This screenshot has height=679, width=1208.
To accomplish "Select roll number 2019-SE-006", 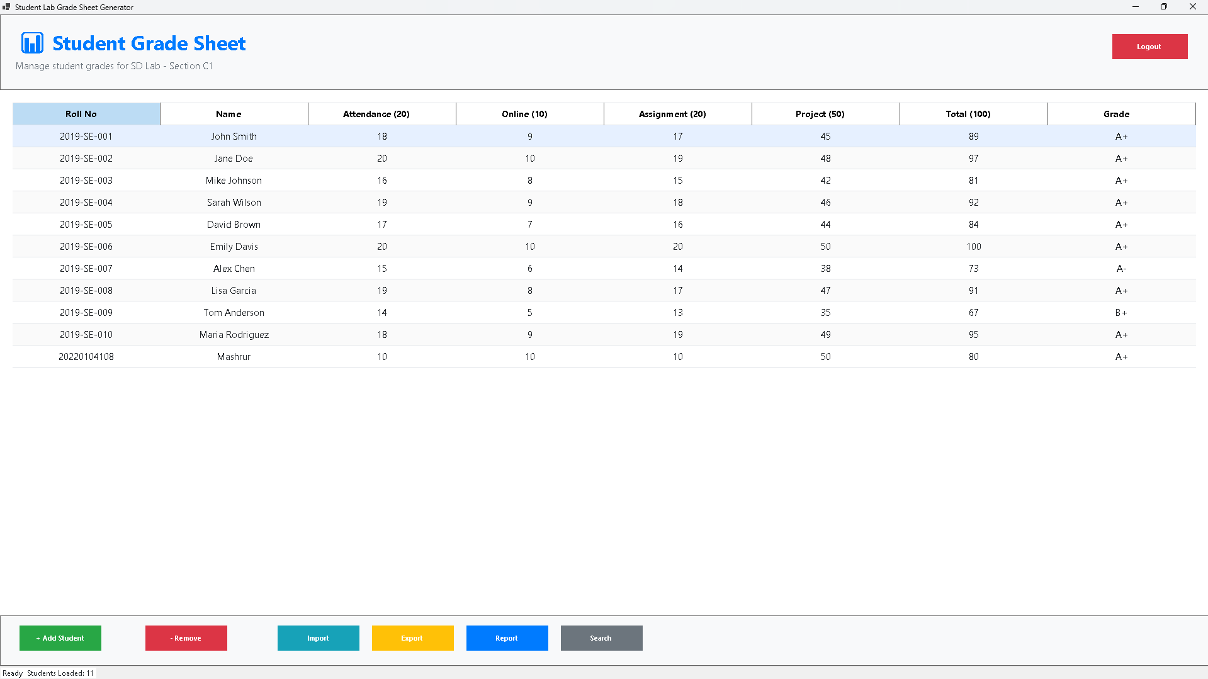I will [x=86, y=247].
